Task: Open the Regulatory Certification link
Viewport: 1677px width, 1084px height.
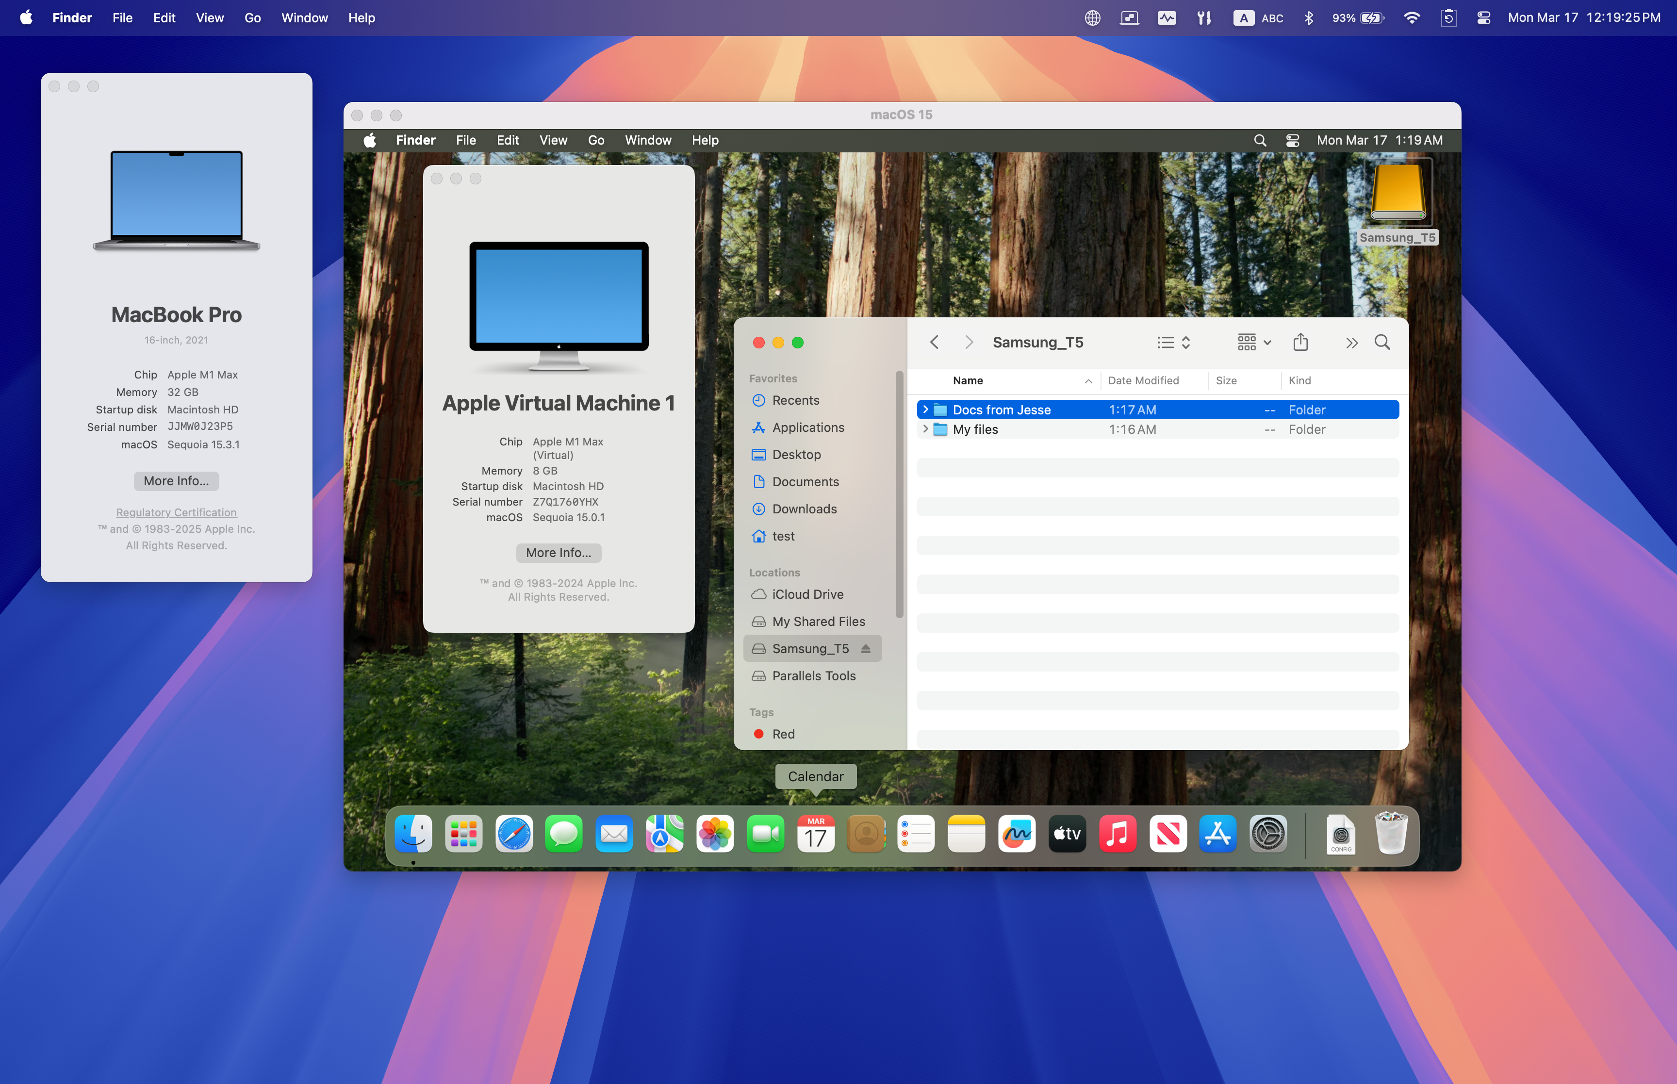Action: tap(176, 512)
